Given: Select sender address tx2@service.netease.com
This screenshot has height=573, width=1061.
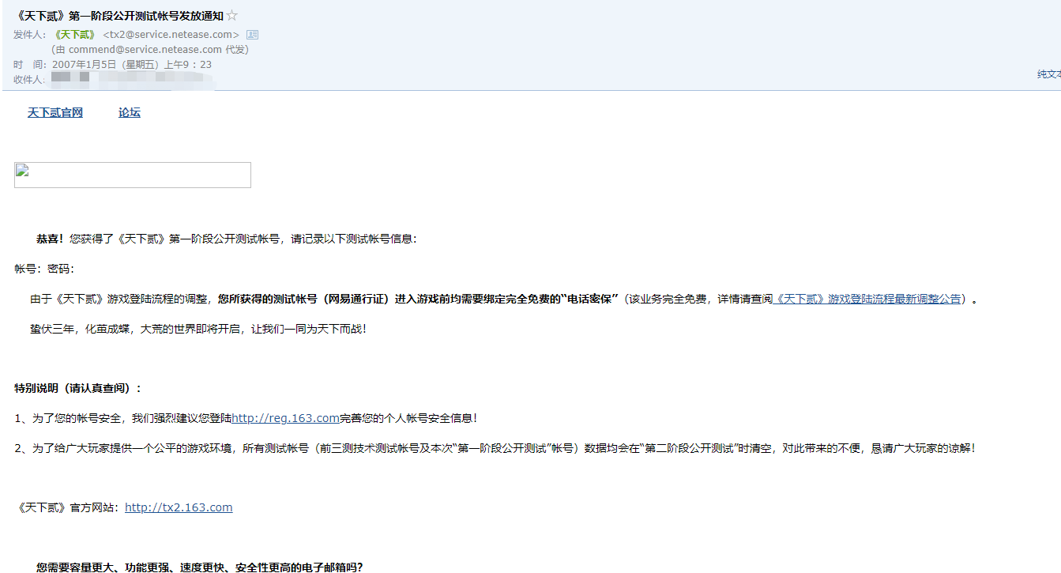Looking at the screenshot, I should [x=171, y=35].
